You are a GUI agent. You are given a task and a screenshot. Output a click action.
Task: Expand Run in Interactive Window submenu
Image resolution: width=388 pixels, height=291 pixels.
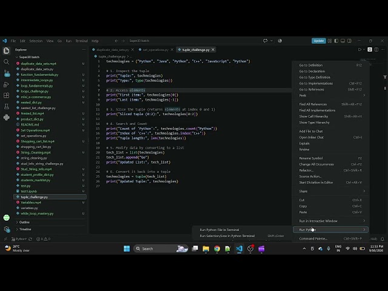click(x=330, y=221)
